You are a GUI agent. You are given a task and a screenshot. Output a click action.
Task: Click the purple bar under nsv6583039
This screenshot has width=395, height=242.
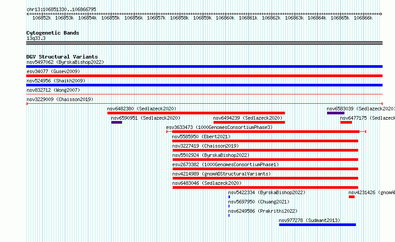(x=336, y=113)
